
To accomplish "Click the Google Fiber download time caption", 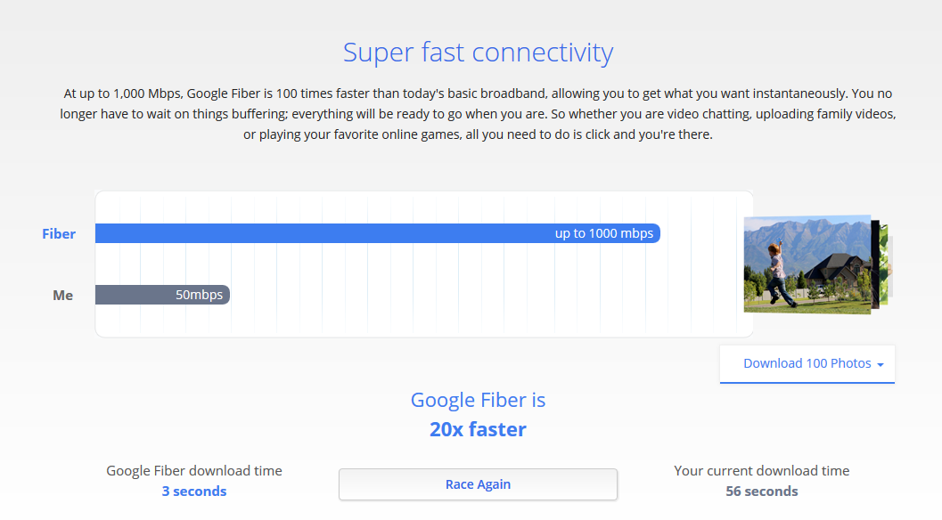I will pyautogui.click(x=194, y=471).
